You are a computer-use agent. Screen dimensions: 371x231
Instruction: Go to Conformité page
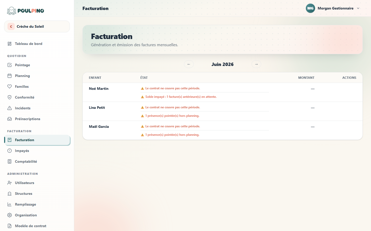pyautogui.click(x=37, y=97)
